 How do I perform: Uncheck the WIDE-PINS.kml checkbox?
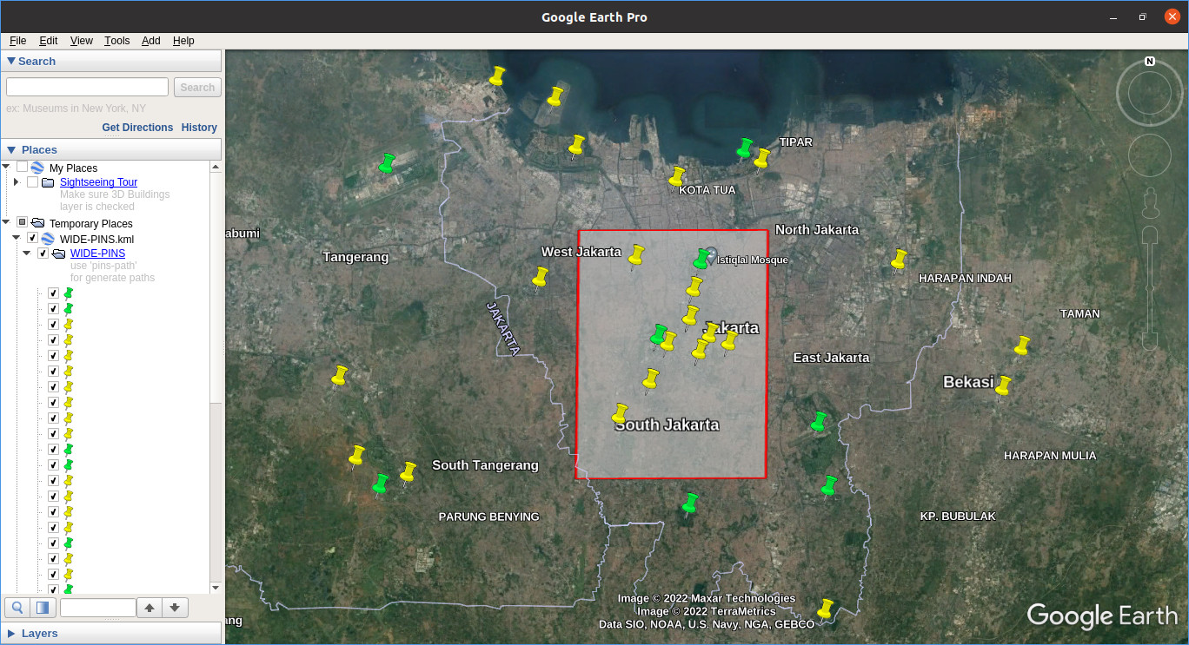tap(32, 238)
